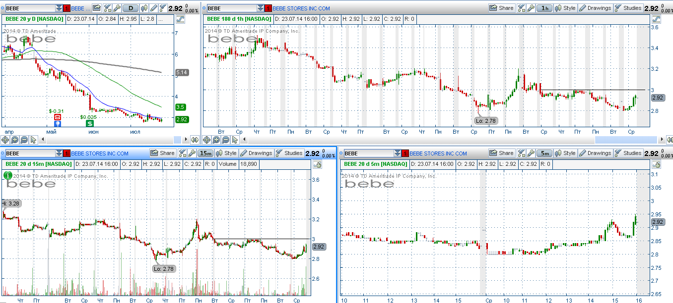Click the expand icon right of the daily chart scrollbar
Viewport: 673px width, 303px height.
click(x=195, y=140)
